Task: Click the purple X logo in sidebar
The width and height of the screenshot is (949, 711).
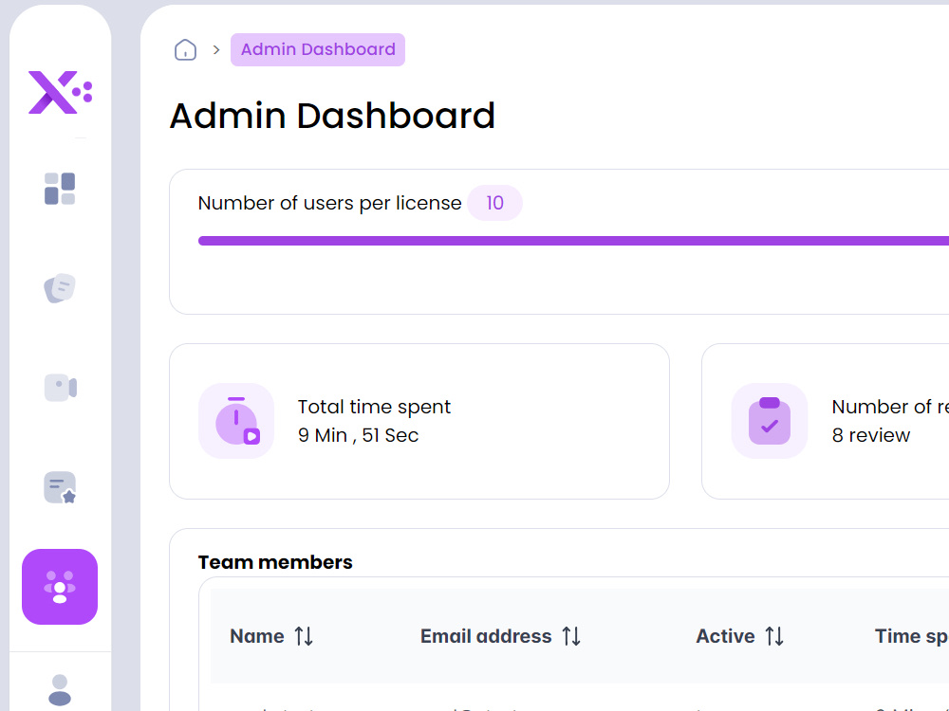Action: click(60, 93)
